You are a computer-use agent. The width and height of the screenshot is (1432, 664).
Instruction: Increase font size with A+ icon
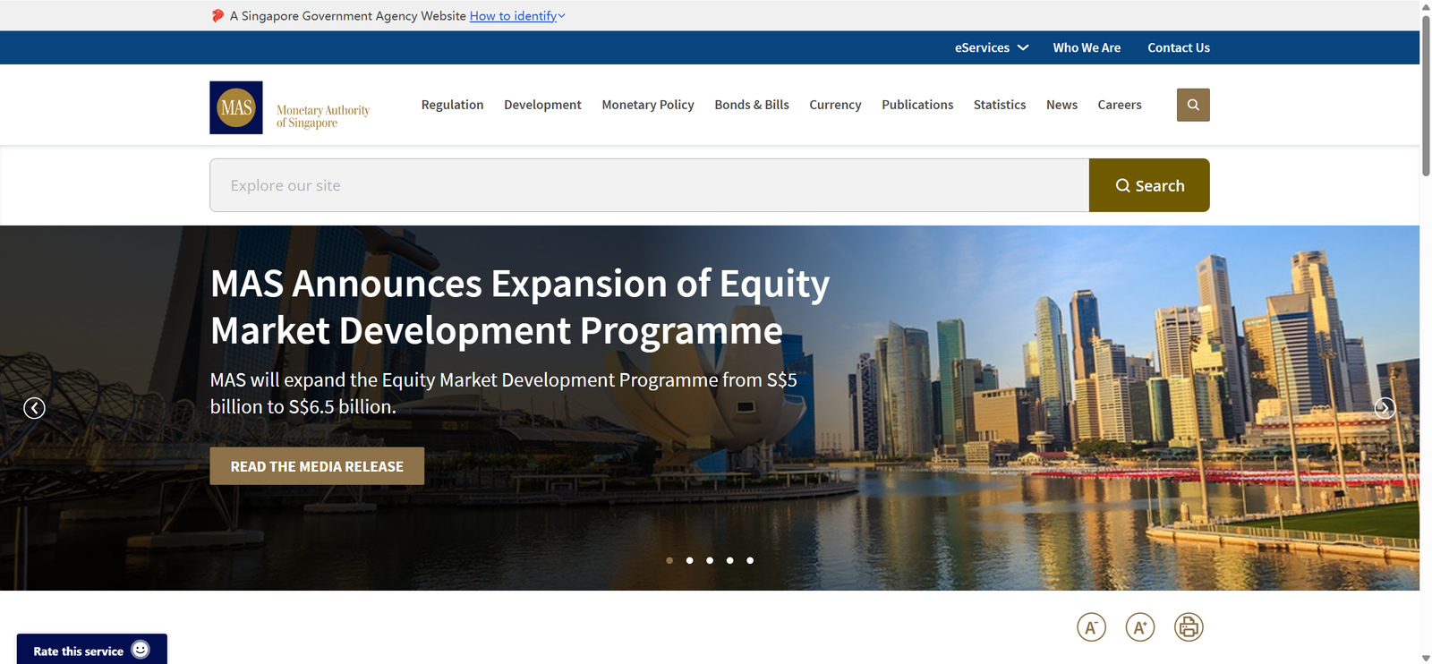(x=1139, y=627)
